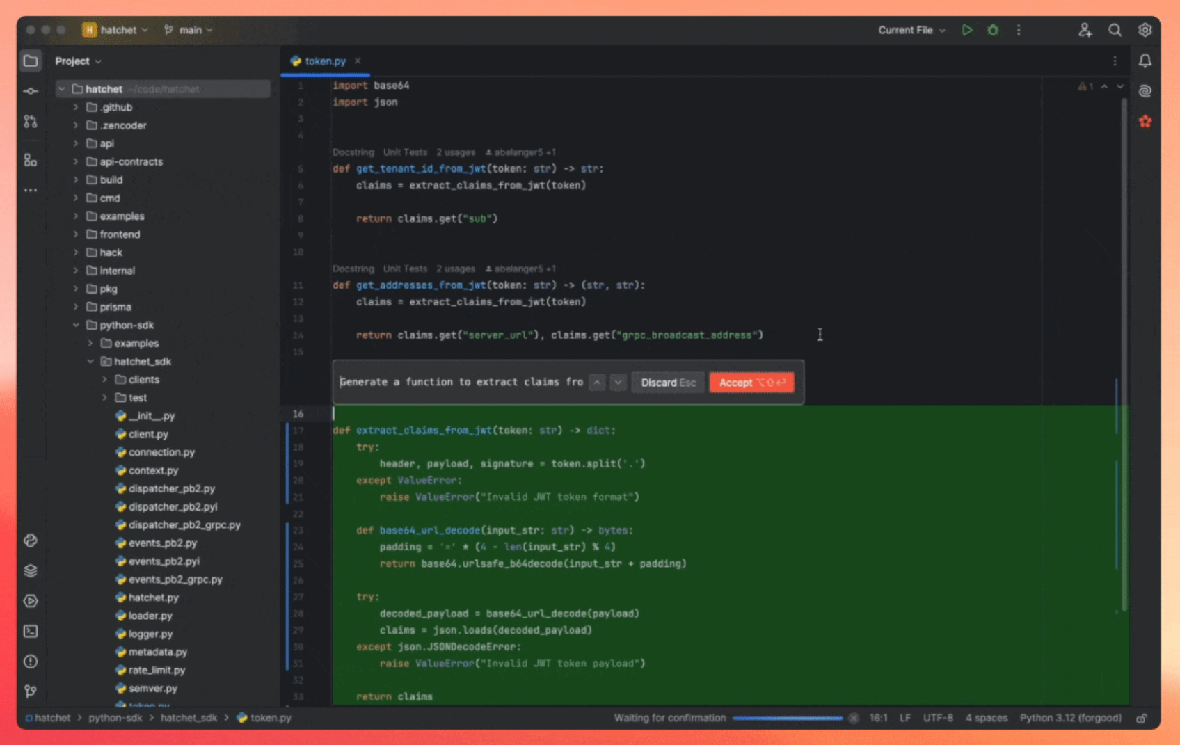Collapse the python-sdk folder
Image resolution: width=1180 pixels, height=745 pixels.
pos(76,325)
